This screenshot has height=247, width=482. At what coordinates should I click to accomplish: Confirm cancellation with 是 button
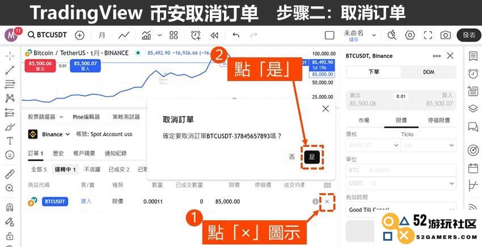(312, 157)
